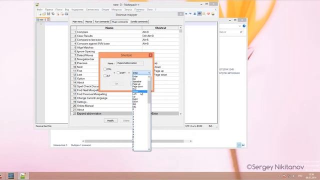
Task: Click the Close All toolbar icon
Action: [x=62, y=14]
